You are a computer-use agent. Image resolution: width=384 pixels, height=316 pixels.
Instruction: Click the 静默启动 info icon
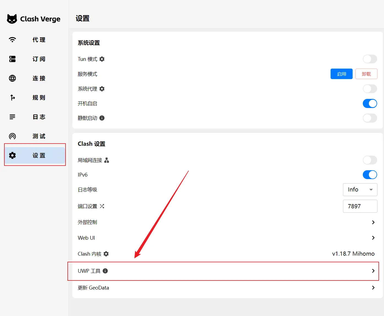click(102, 118)
